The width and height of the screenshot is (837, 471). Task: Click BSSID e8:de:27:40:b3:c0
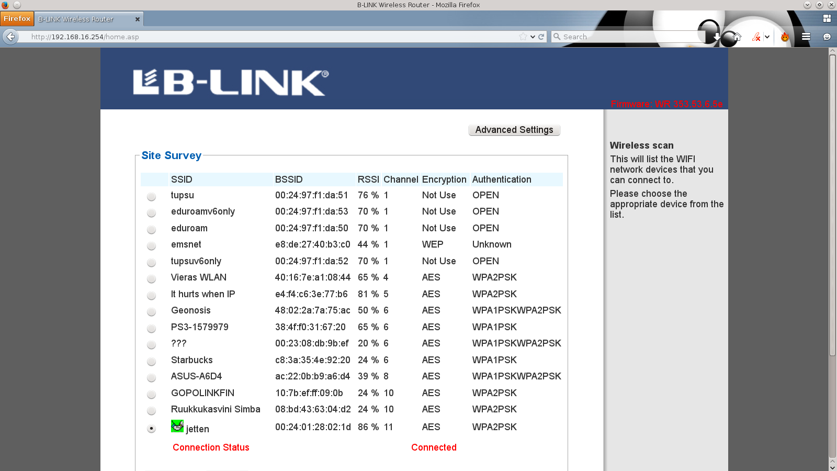[x=313, y=244]
